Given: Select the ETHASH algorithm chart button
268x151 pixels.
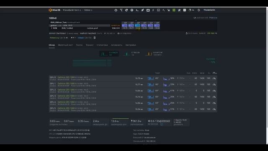Looking at the screenshot, I should tap(131, 54).
